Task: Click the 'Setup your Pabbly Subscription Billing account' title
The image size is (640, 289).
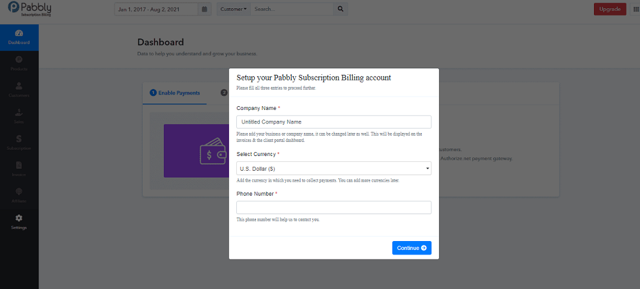Action: pos(314,77)
